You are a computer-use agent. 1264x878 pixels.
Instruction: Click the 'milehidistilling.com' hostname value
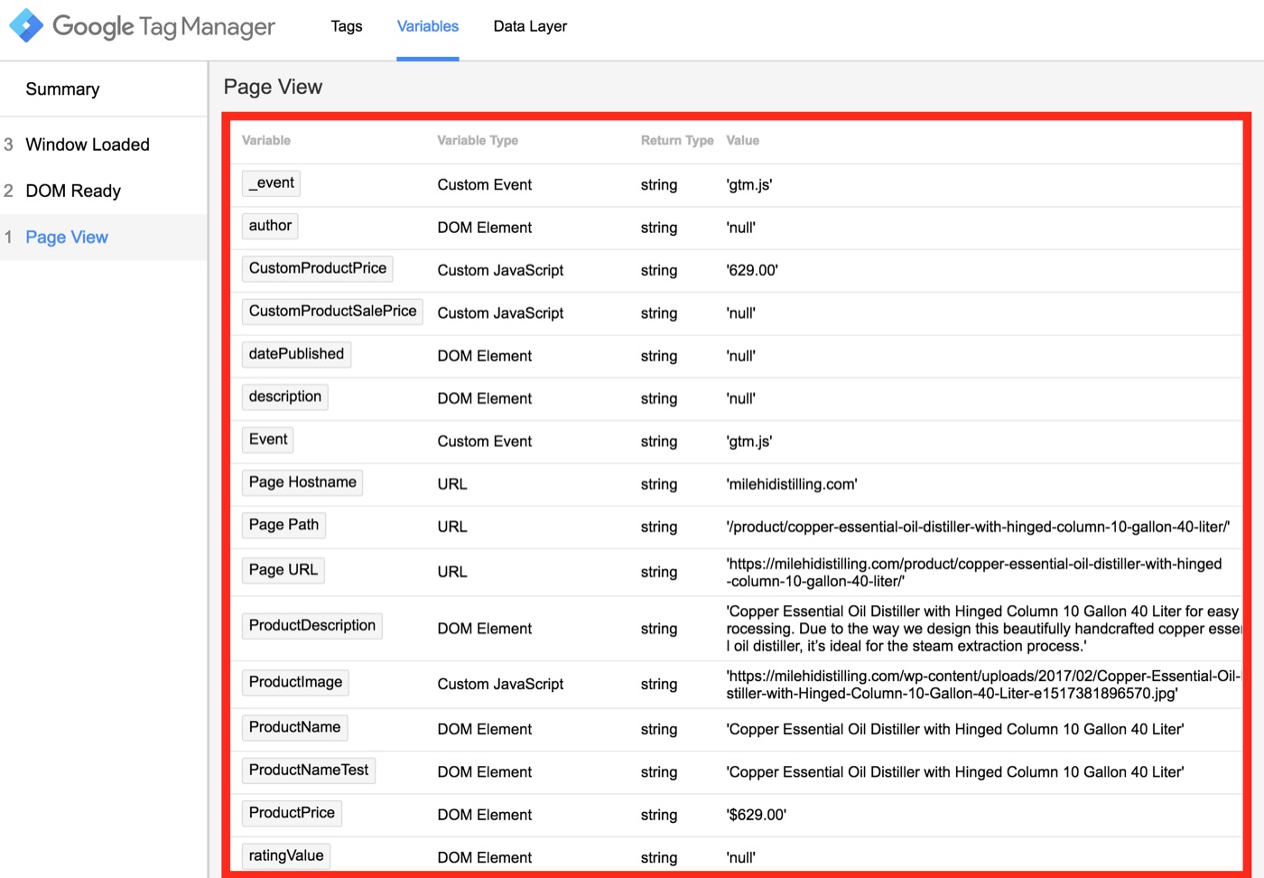792,484
